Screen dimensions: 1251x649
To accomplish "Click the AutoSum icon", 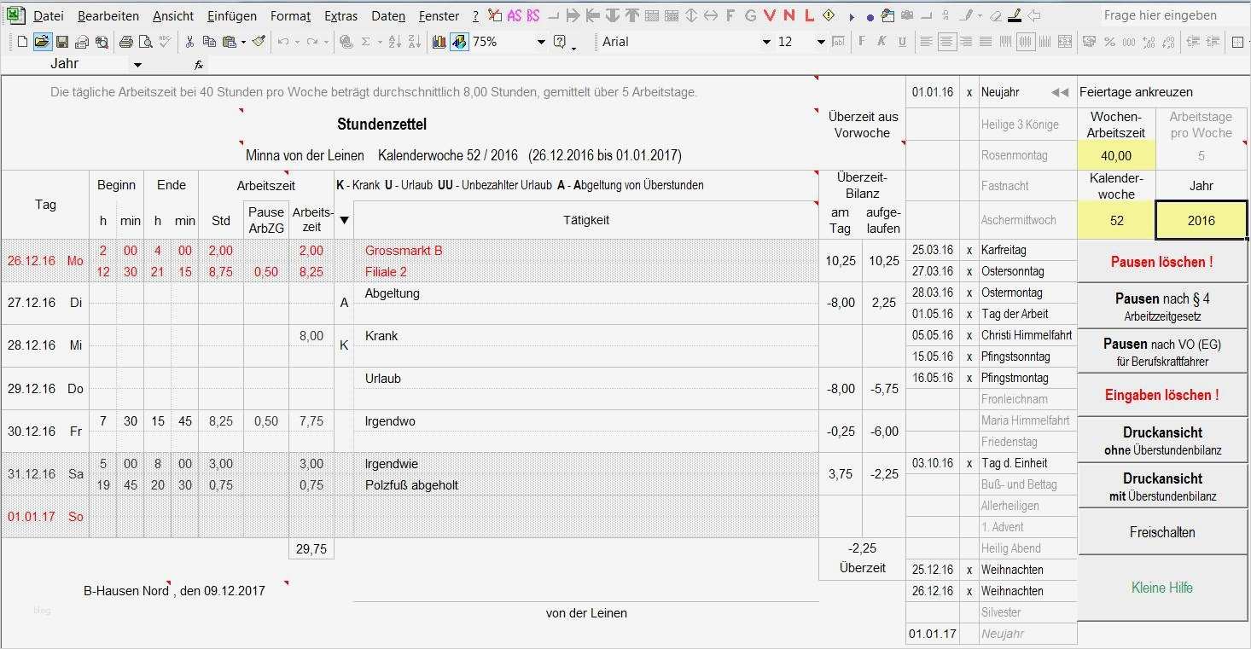I will pos(368,41).
